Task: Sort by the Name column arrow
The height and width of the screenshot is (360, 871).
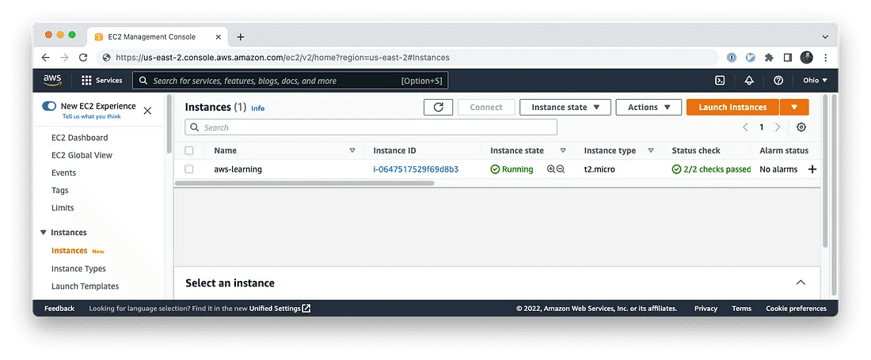Action: coord(352,150)
